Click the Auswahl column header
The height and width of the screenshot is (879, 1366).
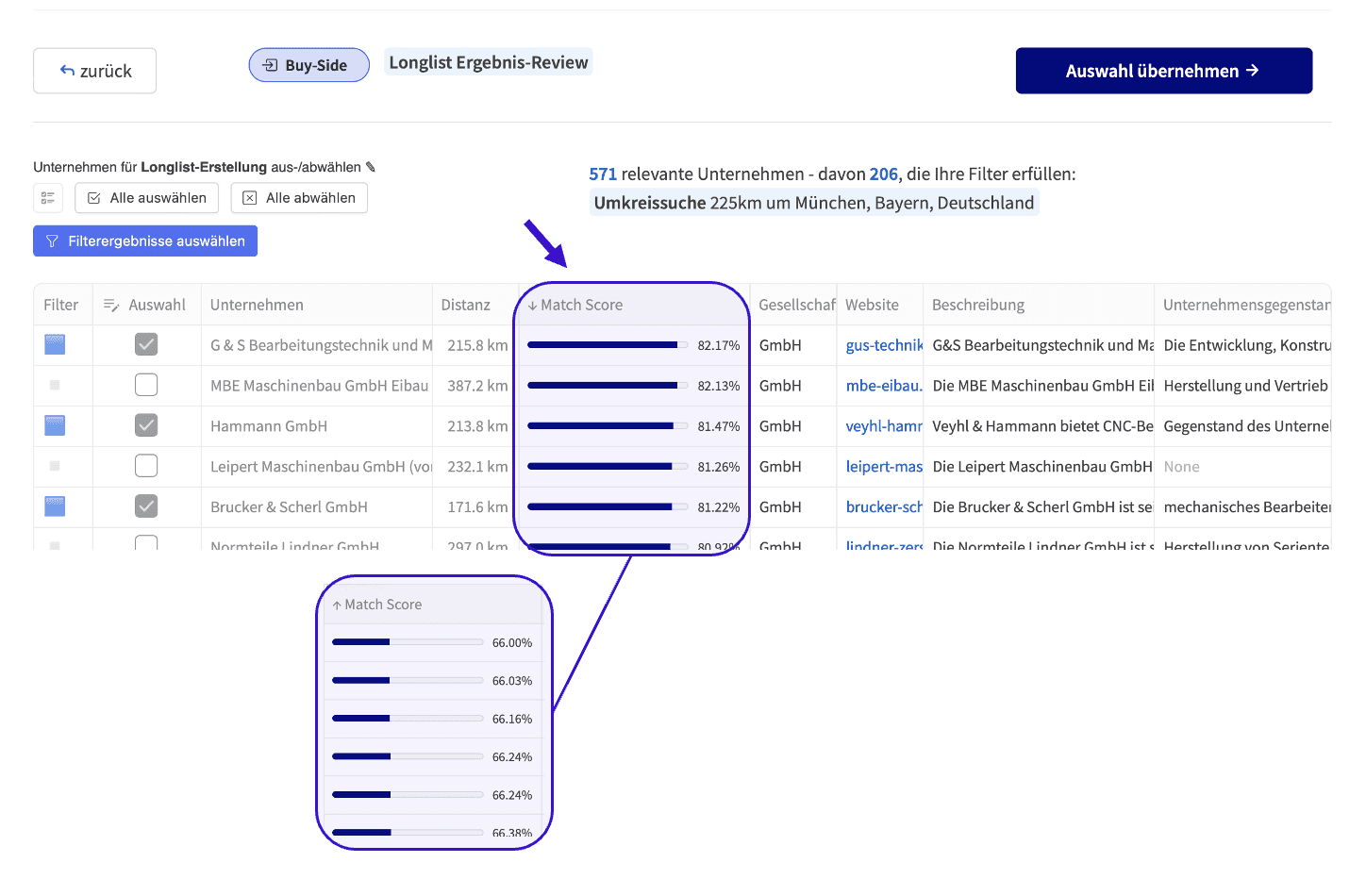(x=145, y=305)
